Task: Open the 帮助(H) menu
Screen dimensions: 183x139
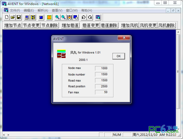Action: 87,10
